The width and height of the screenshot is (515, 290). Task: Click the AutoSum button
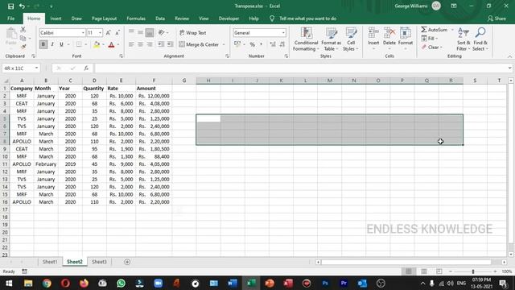pyautogui.click(x=435, y=30)
